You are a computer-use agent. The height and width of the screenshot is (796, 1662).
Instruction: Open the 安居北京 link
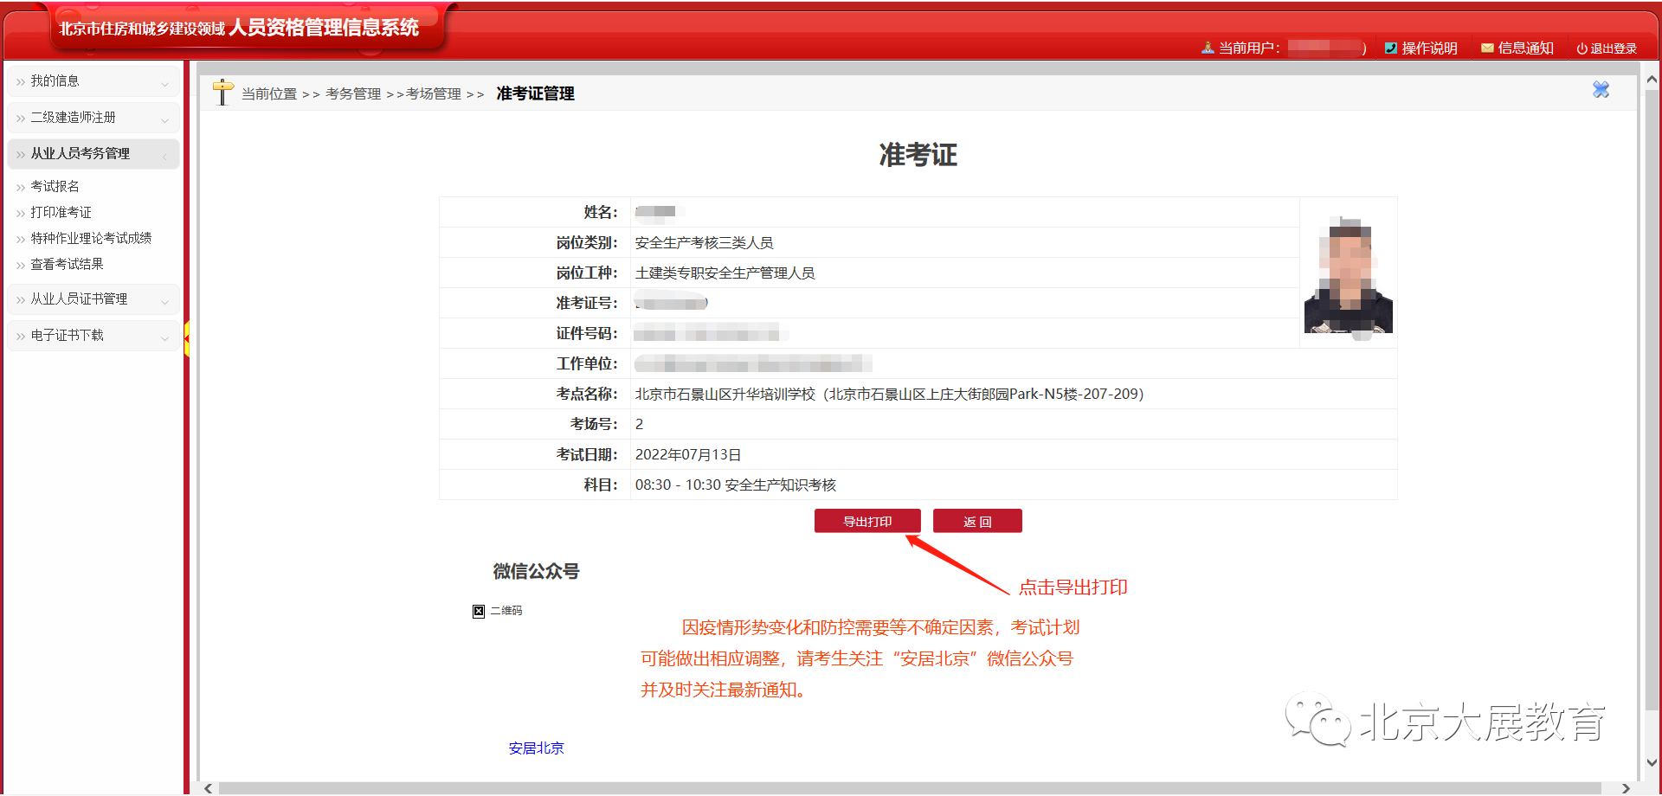[536, 748]
